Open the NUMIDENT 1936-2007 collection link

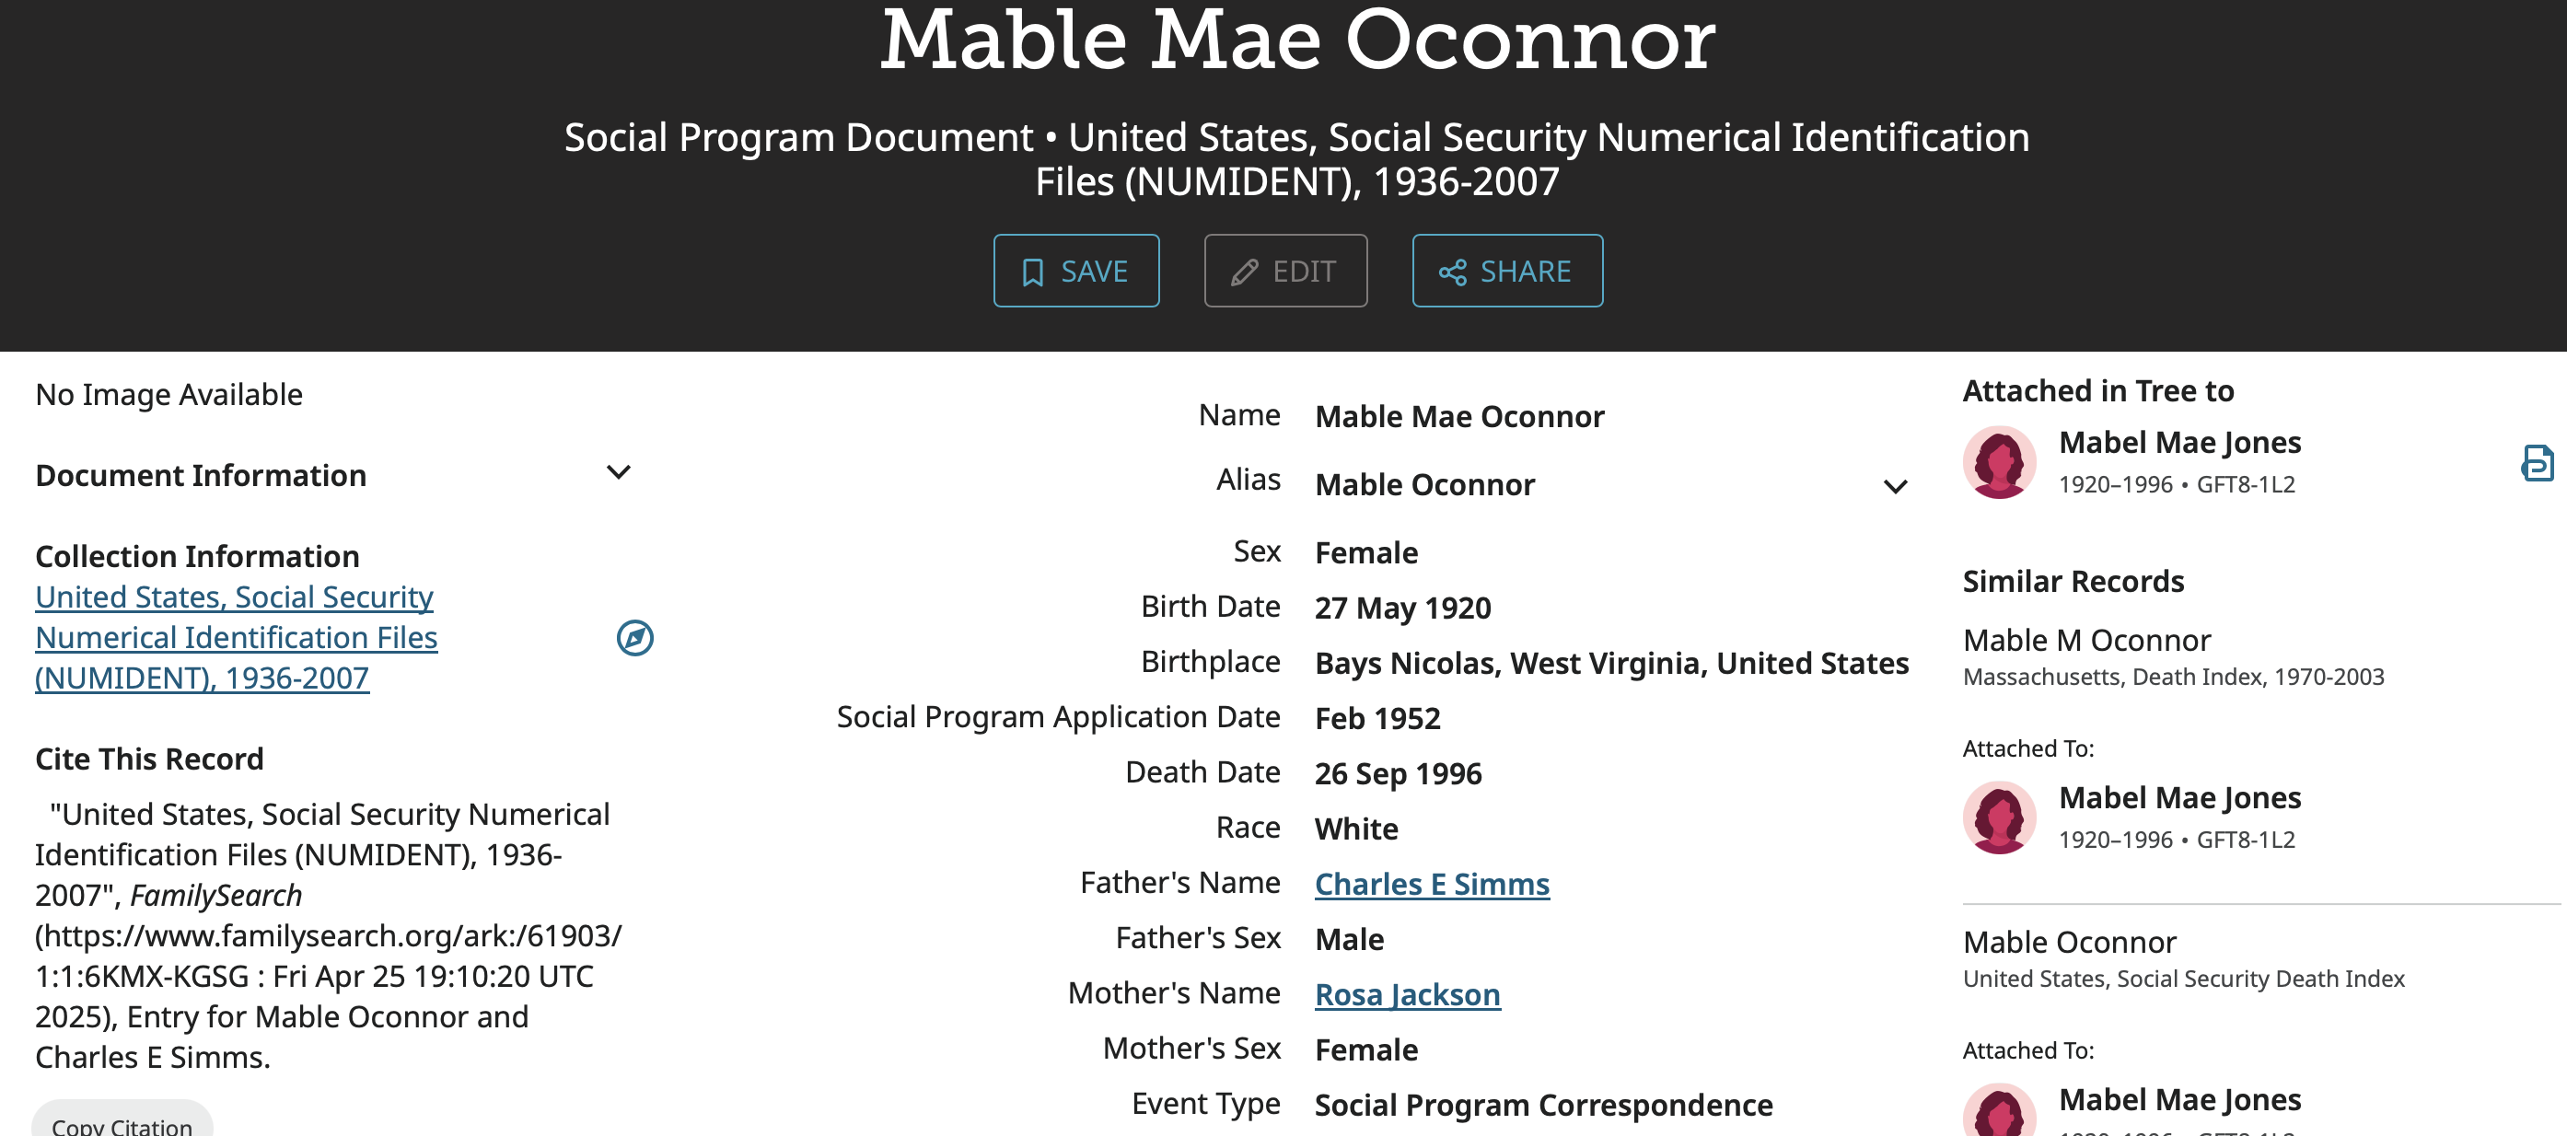pyautogui.click(x=237, y=637)
